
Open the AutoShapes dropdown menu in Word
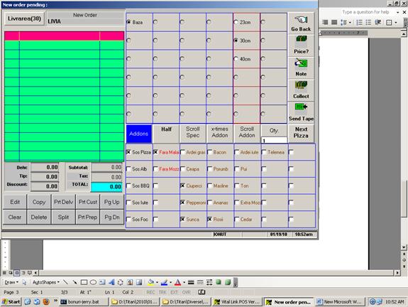tap(46, 282)
